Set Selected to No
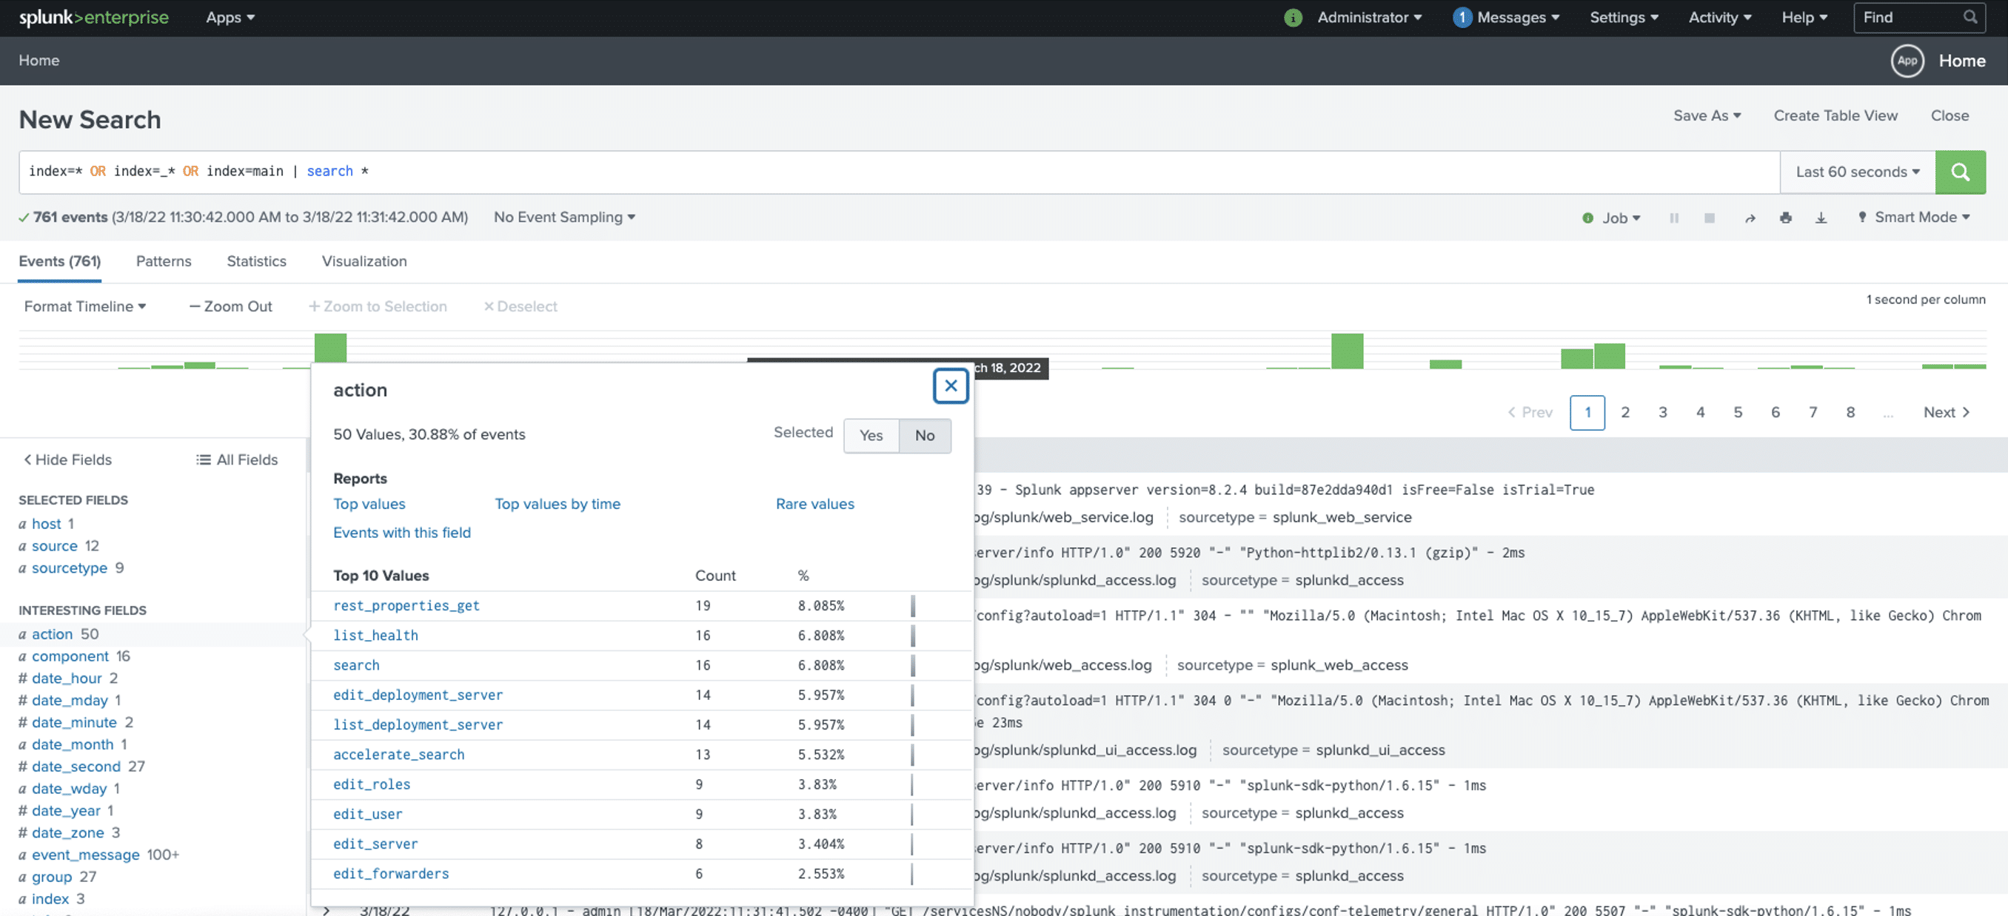Viewport: 2008px width, 916px height. pyautogui.click(x=925, y=435)
